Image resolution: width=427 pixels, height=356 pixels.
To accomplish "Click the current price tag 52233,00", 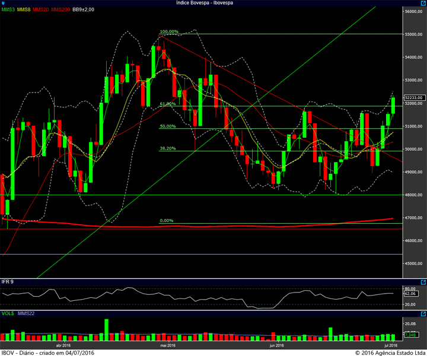I will (x=414, y=97).
